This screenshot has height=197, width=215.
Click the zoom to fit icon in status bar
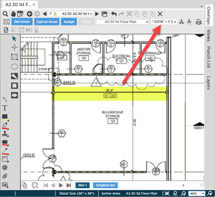(x=167, y=194)
